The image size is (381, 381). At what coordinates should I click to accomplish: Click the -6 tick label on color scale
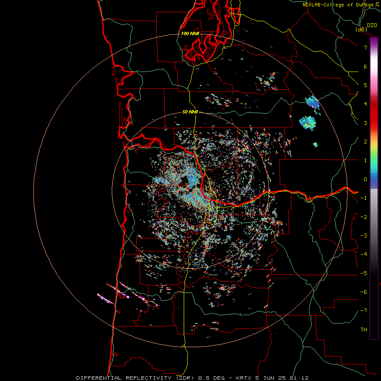(x=364, y=292)
